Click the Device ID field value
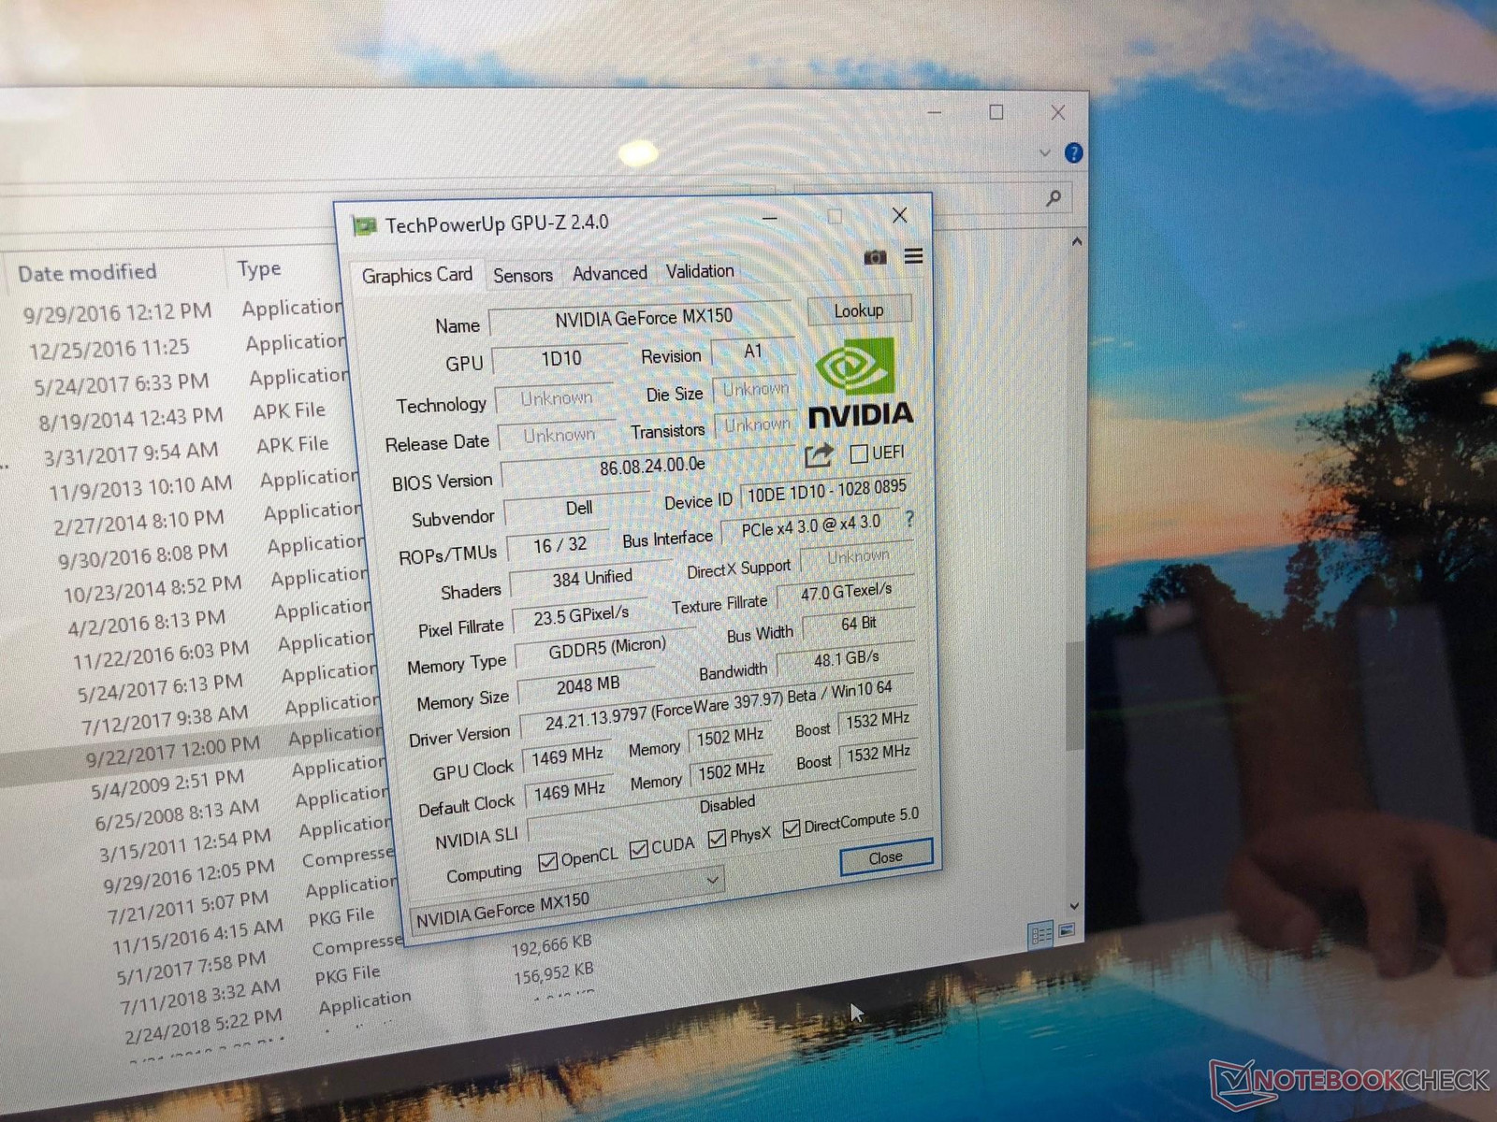Image resolution: width=1497 pixels, height=1122 pixels. point(826,491)
